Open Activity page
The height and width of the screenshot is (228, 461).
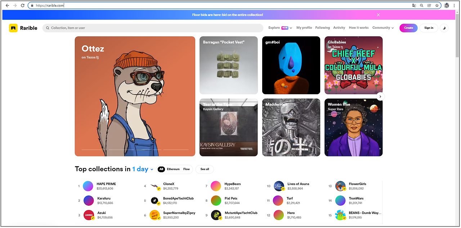(x=339, y=28)
